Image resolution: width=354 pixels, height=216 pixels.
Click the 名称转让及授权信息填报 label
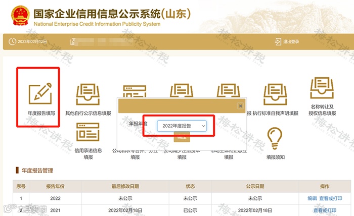coord(322,110)
